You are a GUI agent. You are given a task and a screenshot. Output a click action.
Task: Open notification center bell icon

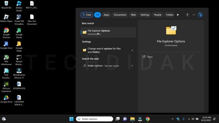[215, 119]
